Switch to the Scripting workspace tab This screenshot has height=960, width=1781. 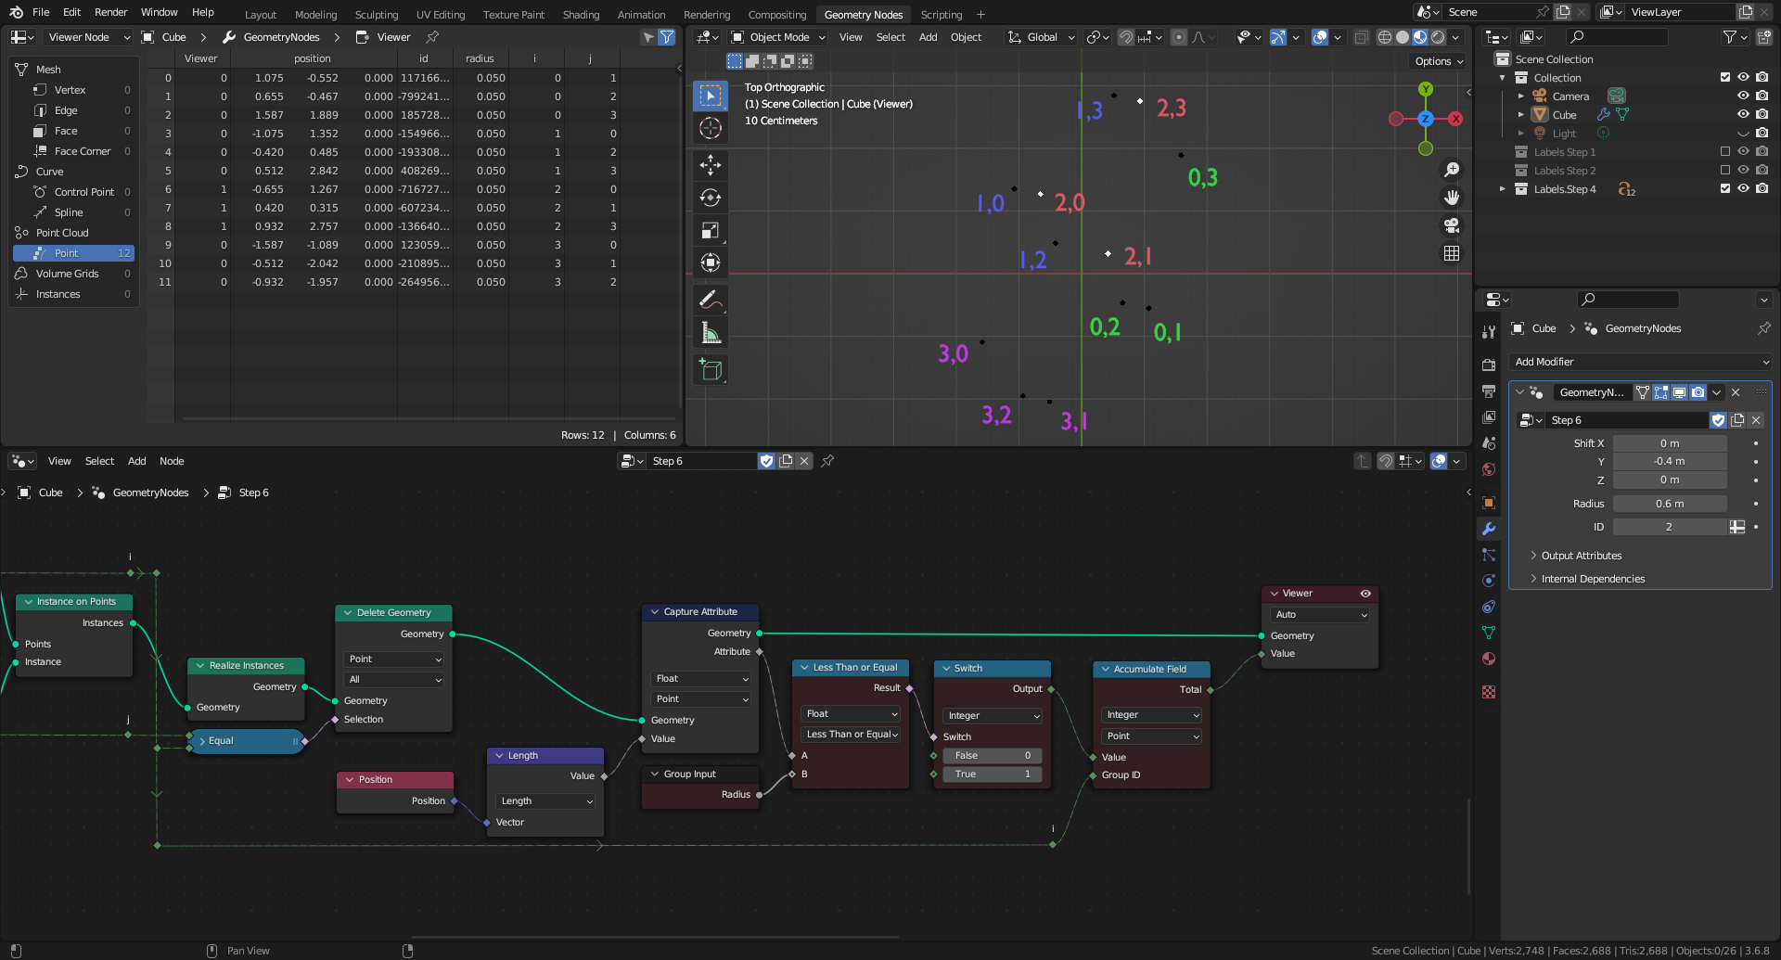click(942, 15)
